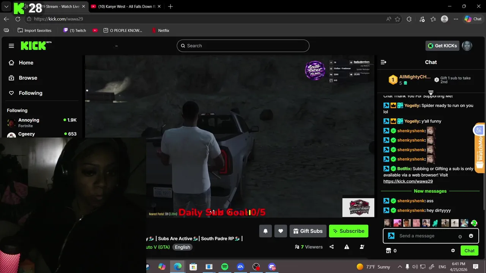The width and height of the screenshot is (486, 273).
Task: Click the address bar URL
Action: 58,19
